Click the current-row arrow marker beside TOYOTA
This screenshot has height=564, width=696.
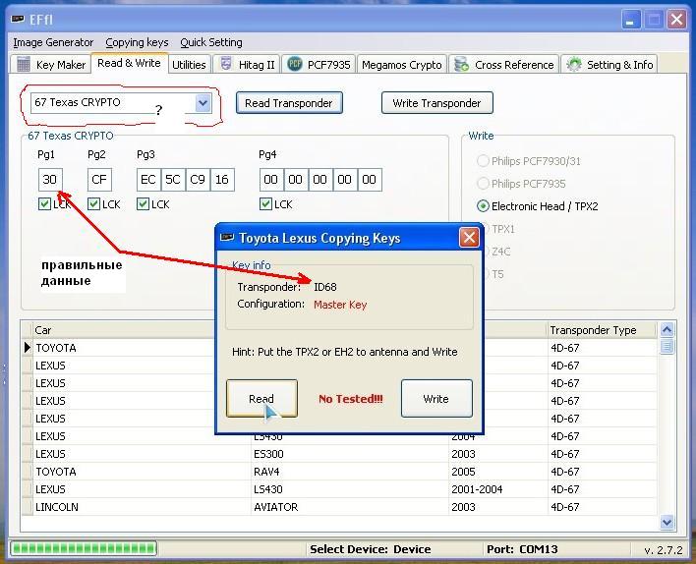click(28, 348)
